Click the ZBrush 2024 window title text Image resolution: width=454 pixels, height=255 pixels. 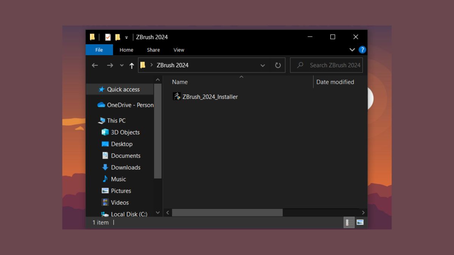(x=152, y=37)
